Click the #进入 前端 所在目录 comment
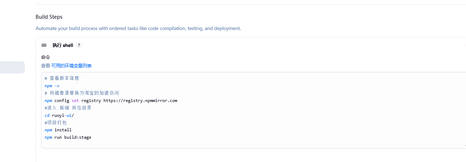Image resolution: width=466 pixels, height=162 pixels. (68, 108)
